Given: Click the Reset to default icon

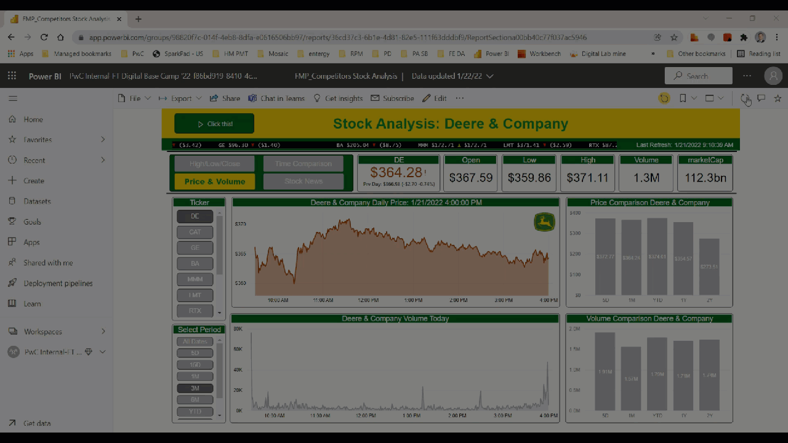Looking at the screenshot, I should pyautogui.click(x=664, y=98).
